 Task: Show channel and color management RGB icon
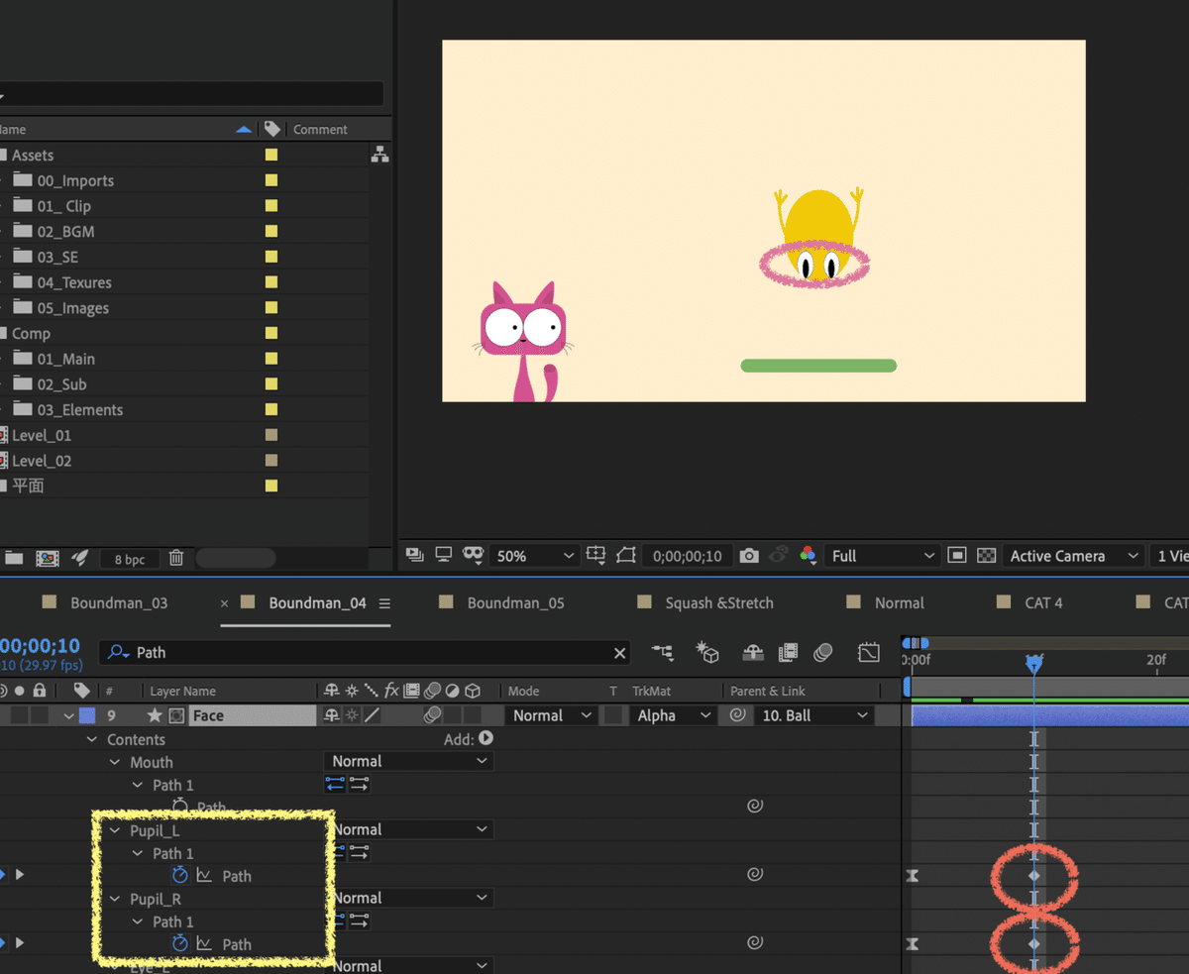point(808,556)
